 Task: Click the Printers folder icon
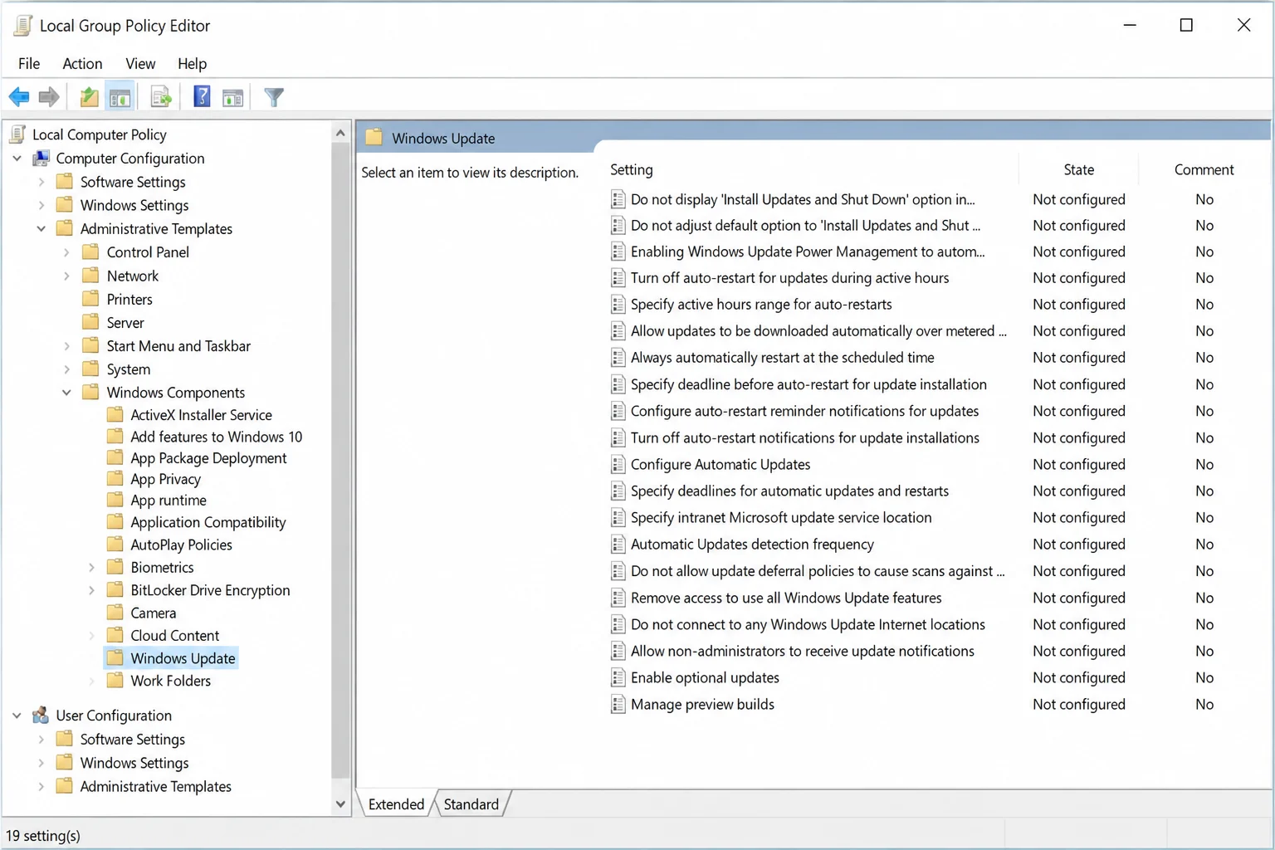click(90, 299)
